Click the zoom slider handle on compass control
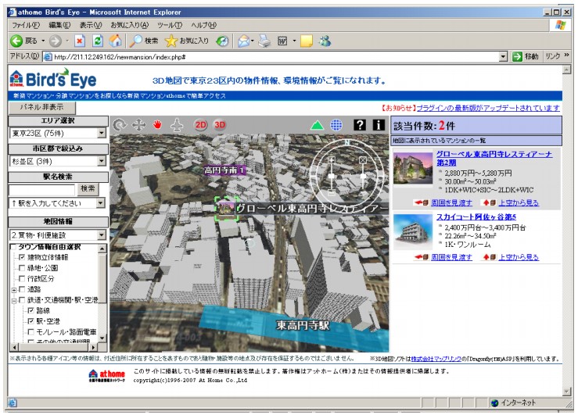This screenshot has width=578, height=415. click(x=332, y=176)
